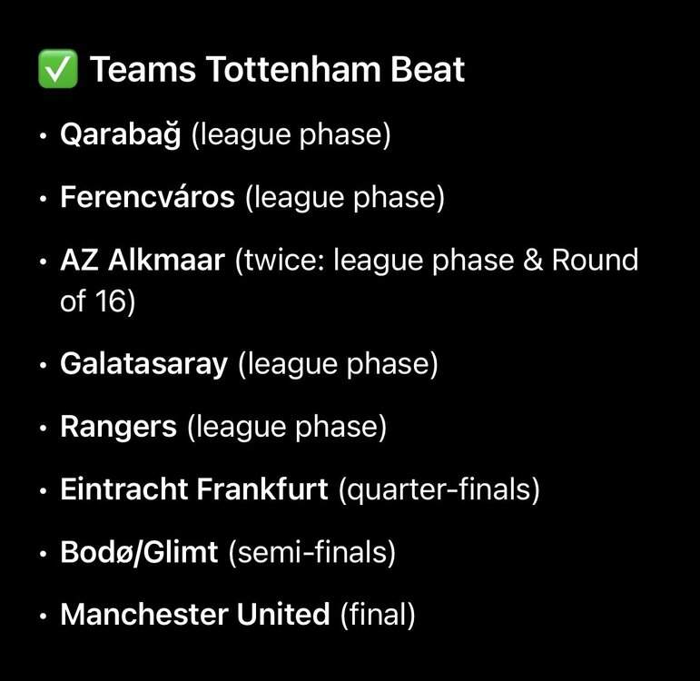Select the Galatasaray team name

(x=143, y=364)
